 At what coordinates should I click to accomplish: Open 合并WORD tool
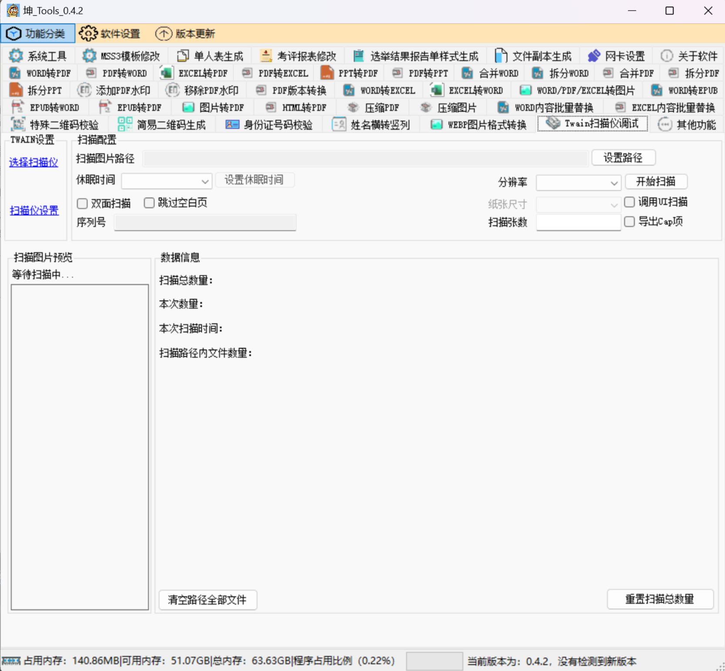(490, 73)
